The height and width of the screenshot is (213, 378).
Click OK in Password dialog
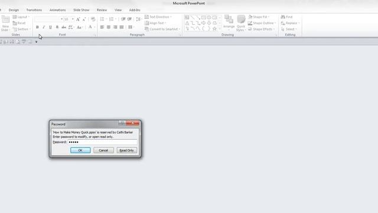coord(80,150)
